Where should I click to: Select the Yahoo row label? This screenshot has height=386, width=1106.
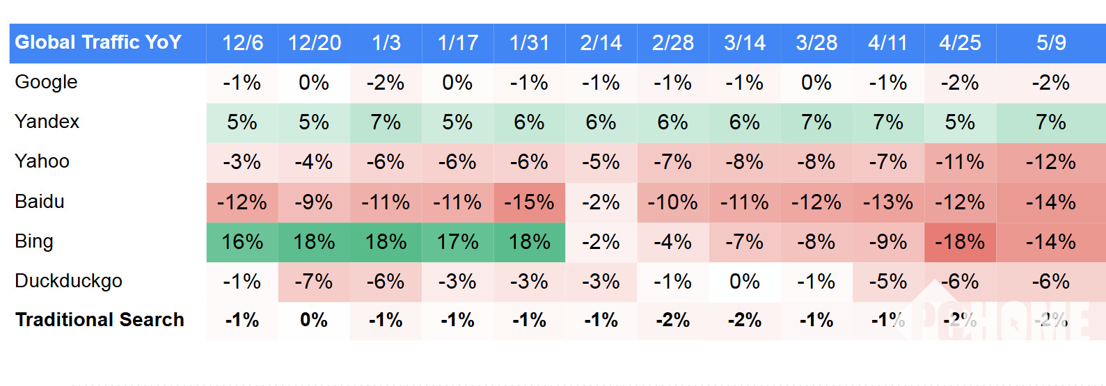click(x=42, y=161)
